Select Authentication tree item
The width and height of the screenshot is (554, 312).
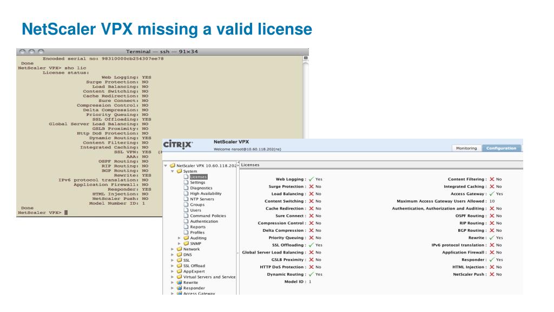point(204,222)
